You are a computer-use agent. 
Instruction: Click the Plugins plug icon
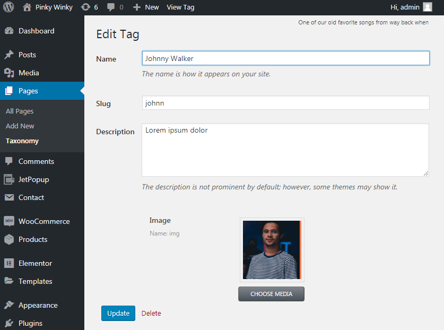(9, 323)
